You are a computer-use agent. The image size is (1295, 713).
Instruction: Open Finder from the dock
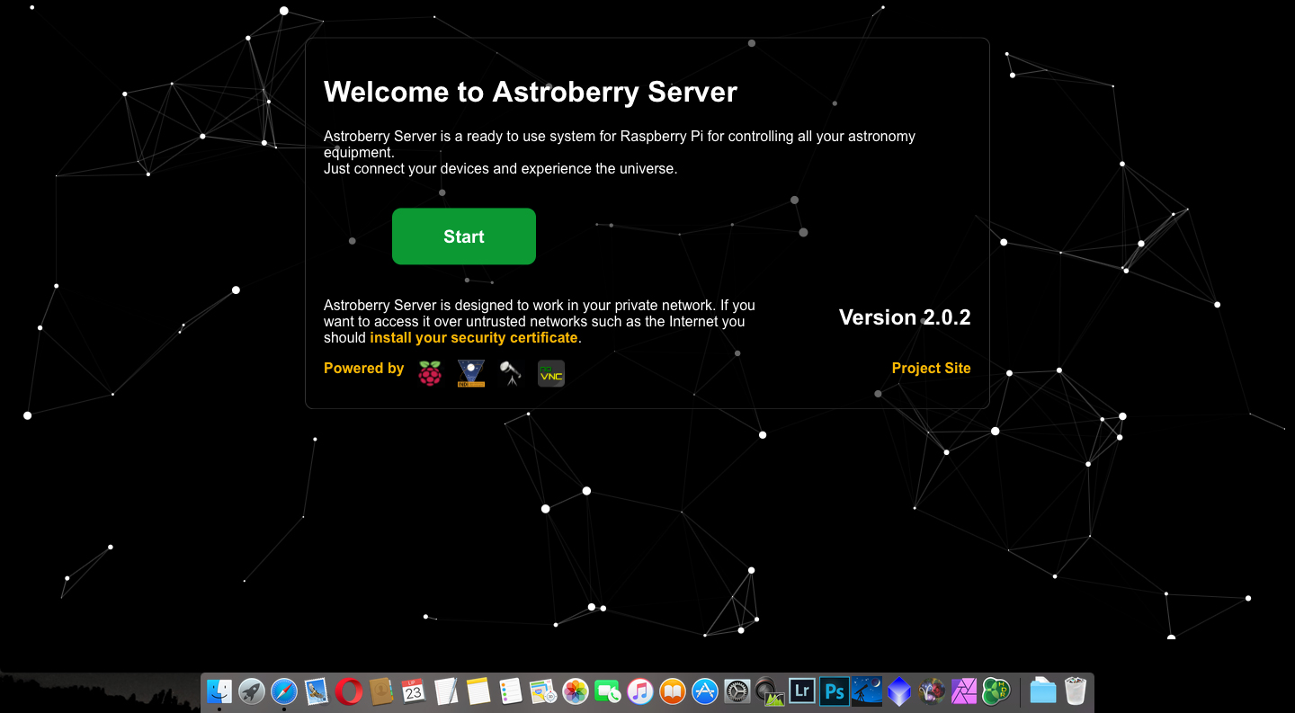pos(219,691)
